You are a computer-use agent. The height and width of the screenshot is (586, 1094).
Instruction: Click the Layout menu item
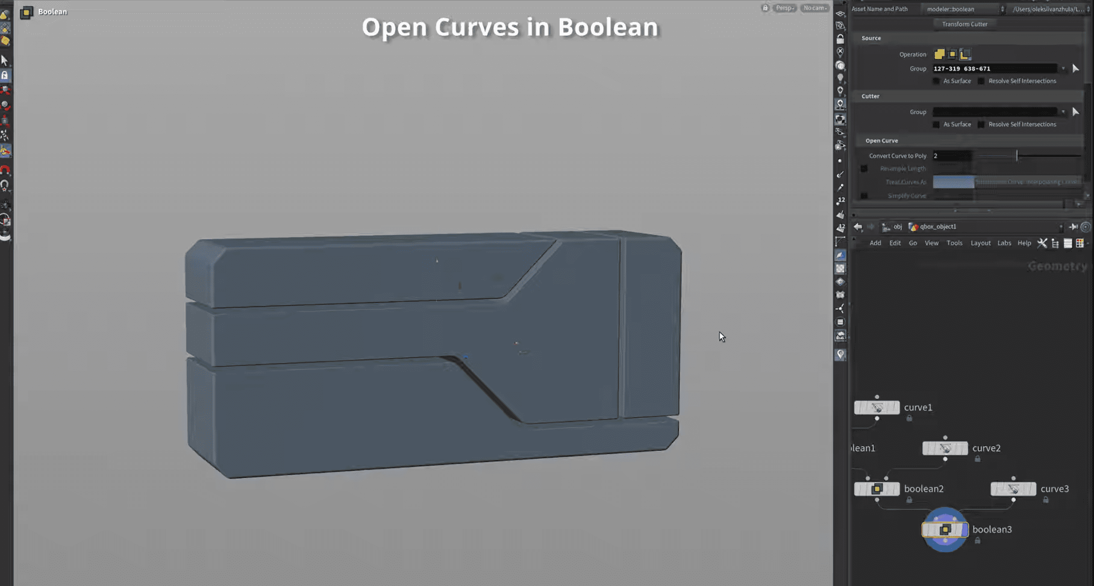[981, 243]
